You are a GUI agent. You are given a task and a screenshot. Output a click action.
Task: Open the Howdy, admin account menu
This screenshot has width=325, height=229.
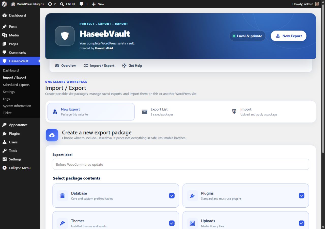306,4
